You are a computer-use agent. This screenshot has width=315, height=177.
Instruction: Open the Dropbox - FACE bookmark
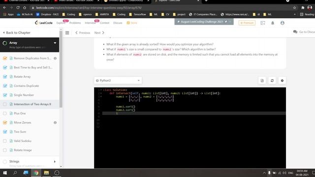[x=47, y=14]
